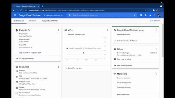Click the USD $0.00 estimated charges
175x98 pixels.
[x=153, y=53]
